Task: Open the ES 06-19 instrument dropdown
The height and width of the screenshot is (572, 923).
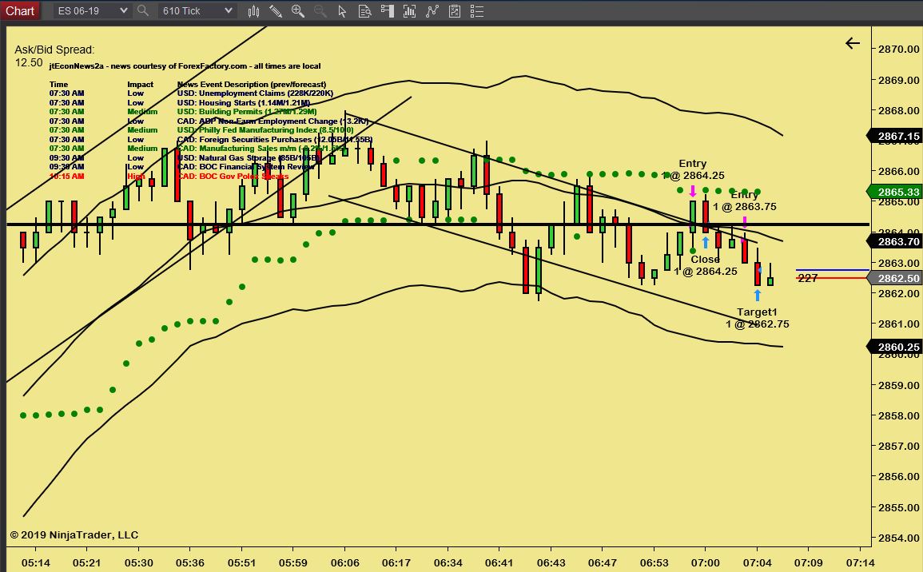Action: point(91,10)
